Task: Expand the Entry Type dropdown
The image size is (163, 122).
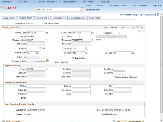Action: 38,53
